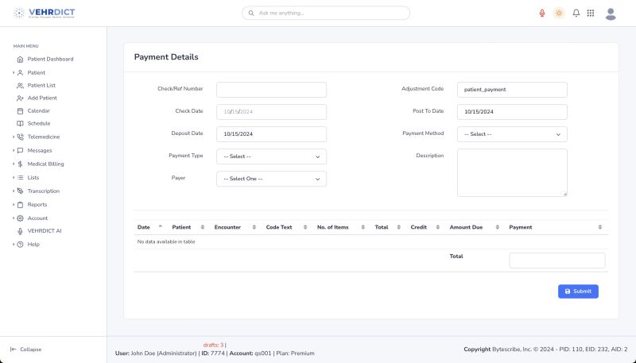Click the Adjustment Code field
This screenshot has width=636, height=363.
512,90
